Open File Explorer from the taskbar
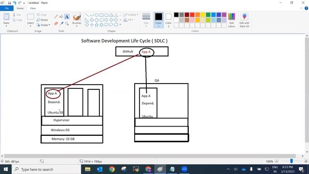The height and width of the screenshot is (174, 309). [88, 169]
